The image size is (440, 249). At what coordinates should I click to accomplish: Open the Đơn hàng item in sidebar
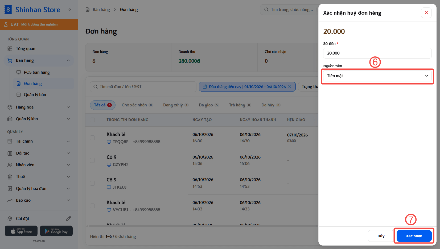coord(44,84)
